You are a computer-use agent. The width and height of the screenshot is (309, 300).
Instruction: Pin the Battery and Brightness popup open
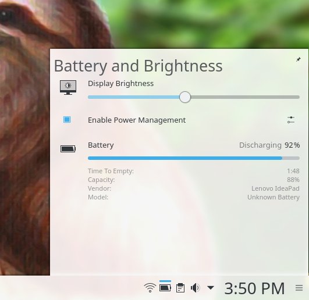pos(299,59)
